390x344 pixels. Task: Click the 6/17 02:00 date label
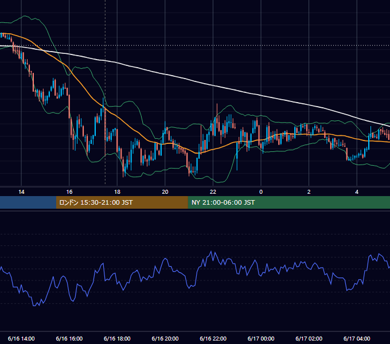coord(309,338)
